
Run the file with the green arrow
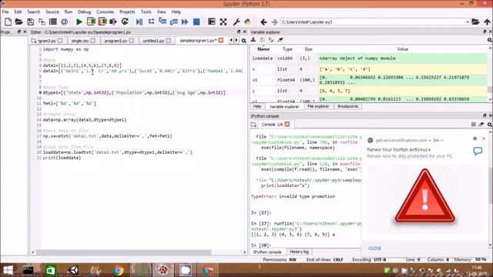point(79,22)
